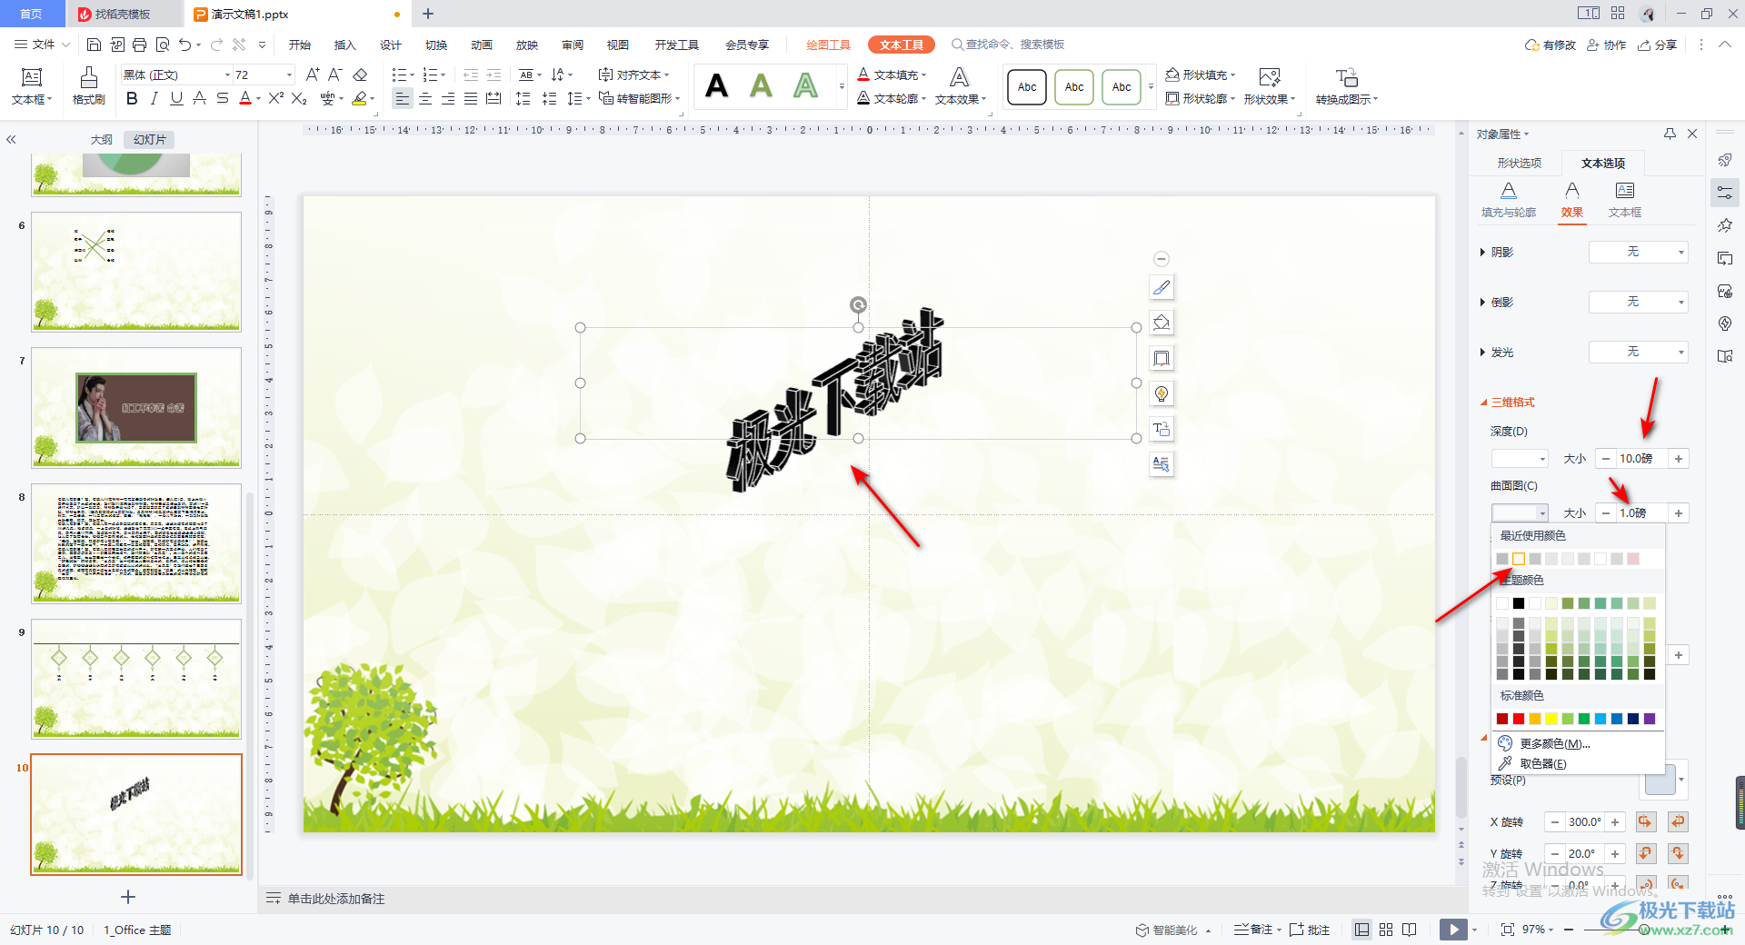Viewport: 1745px width, 945px height.
Task: Click the save icon
Action: tap(94, 45)
